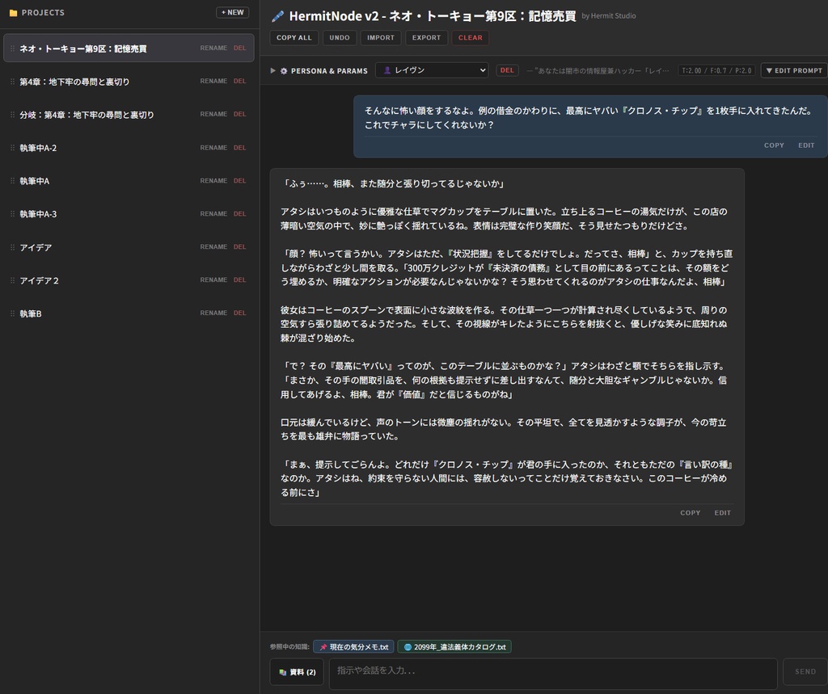Delete project 執筆中A
Screen dimensions: 828x694
coord(239,180)
